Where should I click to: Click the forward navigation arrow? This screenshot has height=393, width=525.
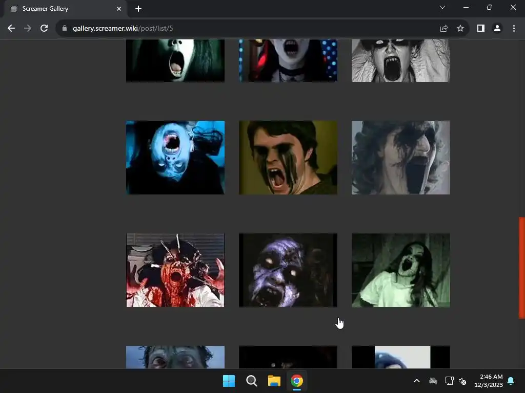28,29
